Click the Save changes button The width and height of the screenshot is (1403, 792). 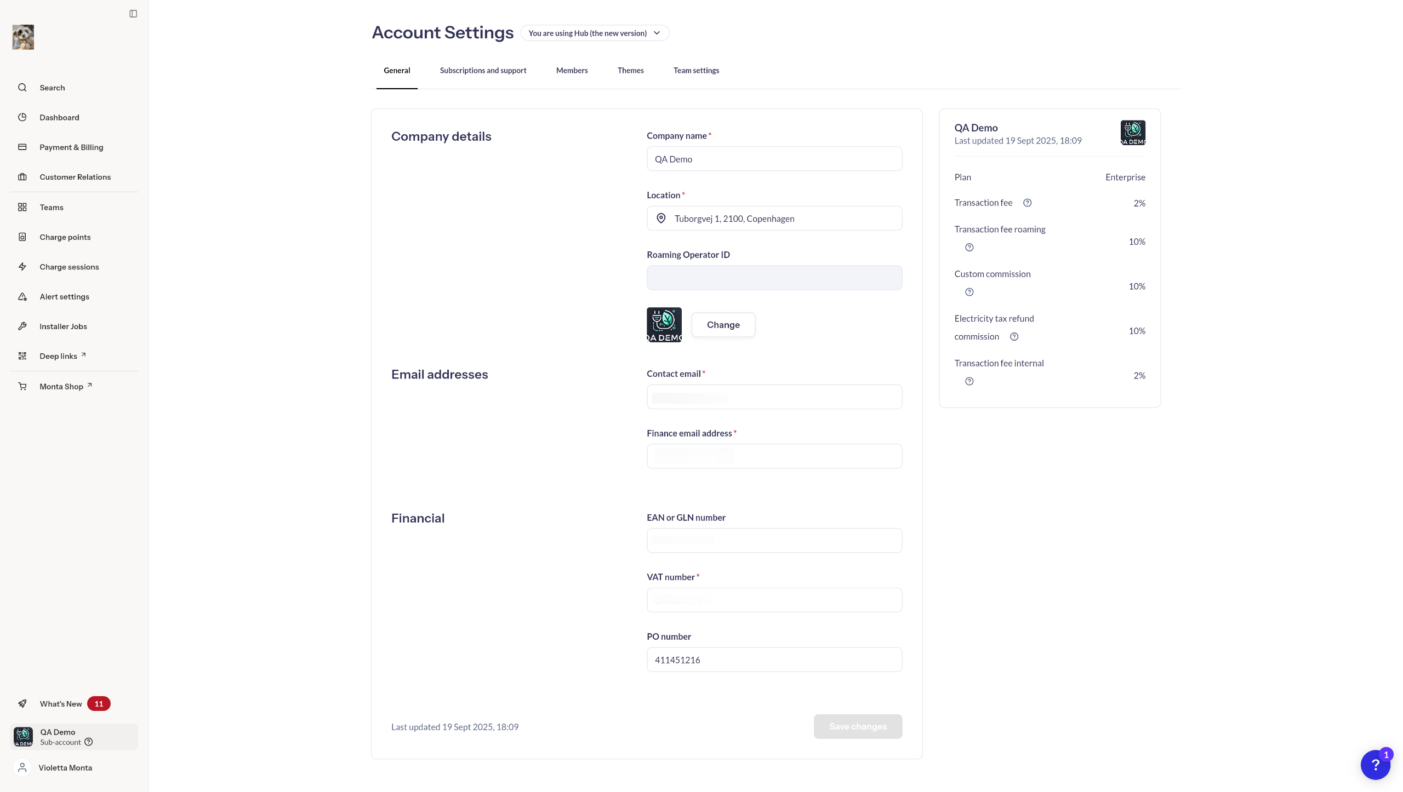pos(858,727)
